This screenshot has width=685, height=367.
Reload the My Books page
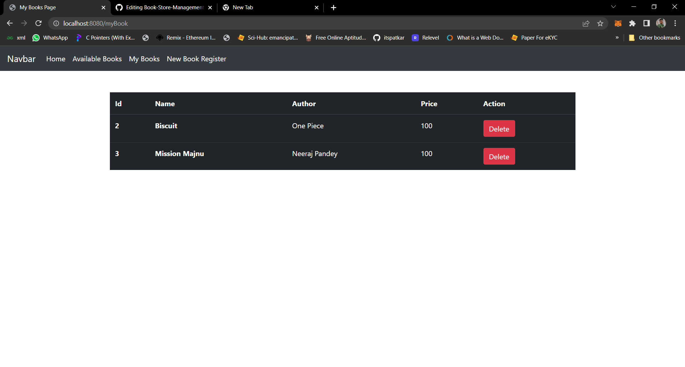(x=38, y=23)
